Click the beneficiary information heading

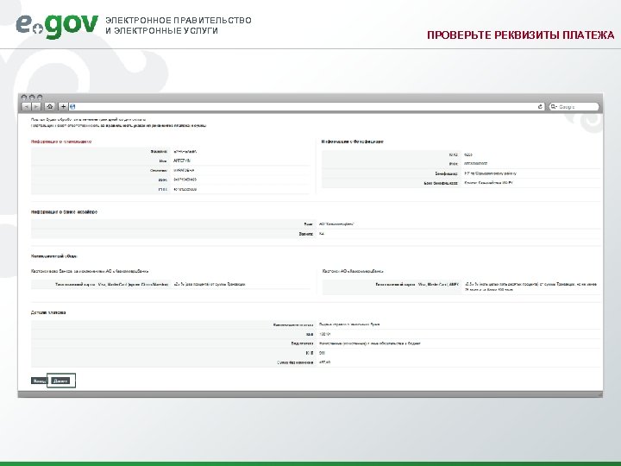(352, 142)
